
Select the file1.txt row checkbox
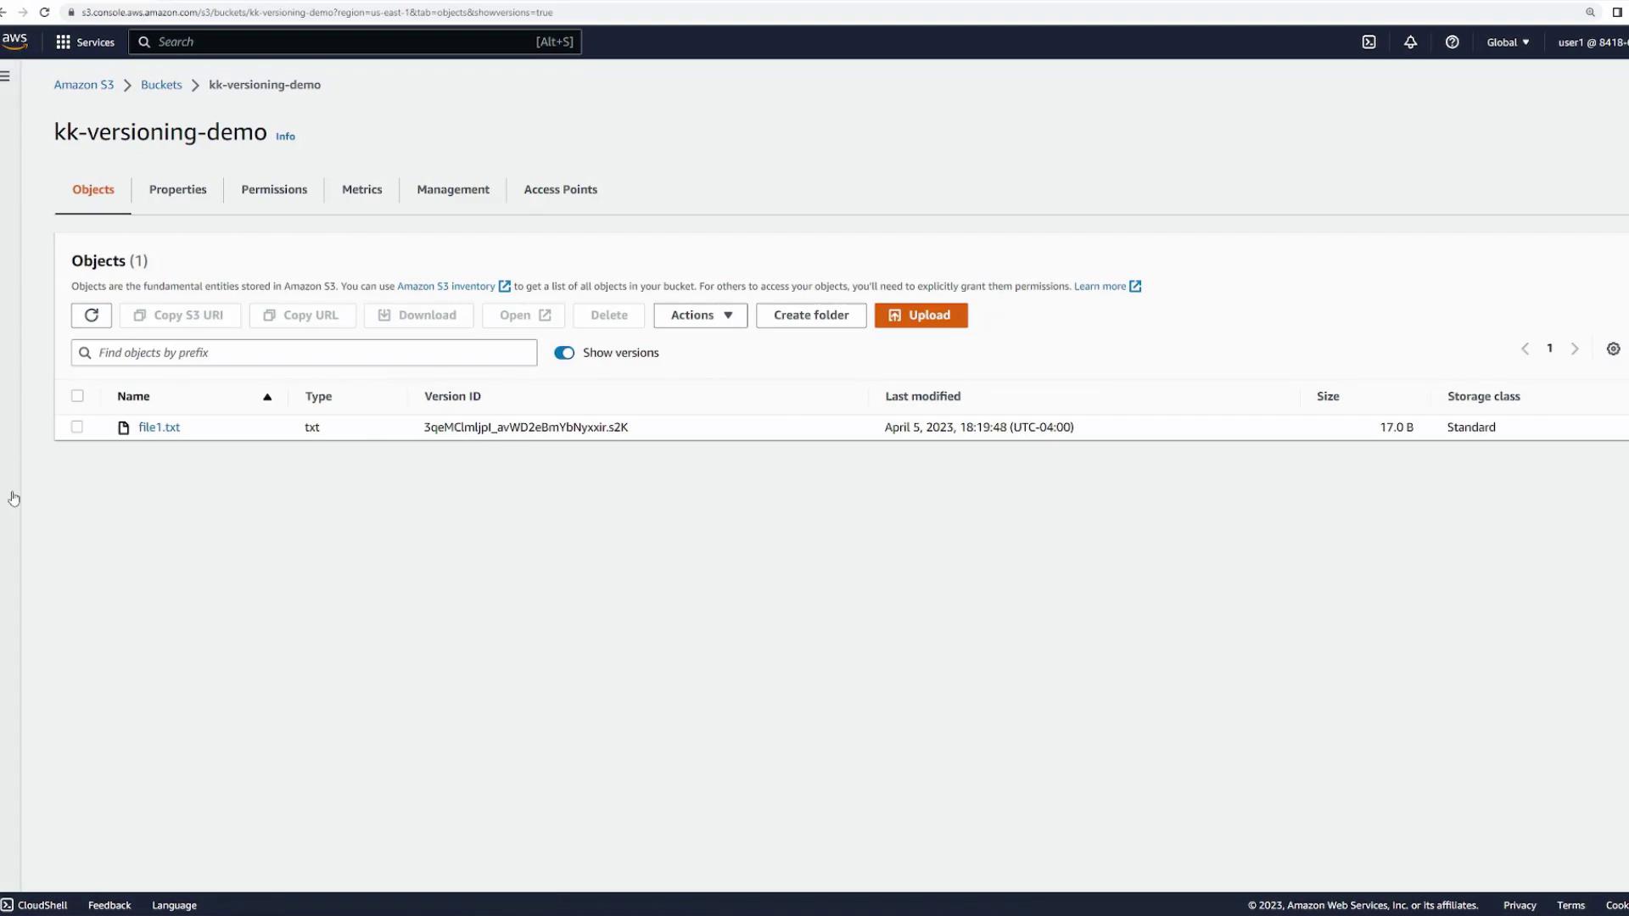tap(77, 427)
